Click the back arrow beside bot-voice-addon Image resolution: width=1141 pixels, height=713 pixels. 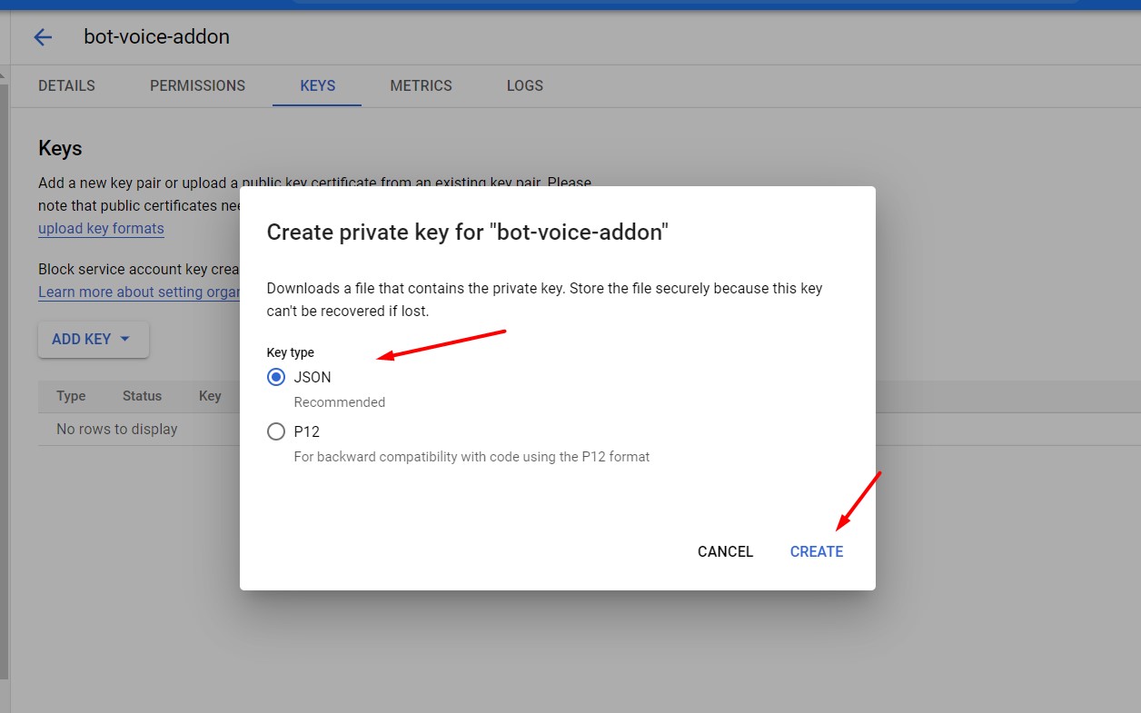click(43, 37)
